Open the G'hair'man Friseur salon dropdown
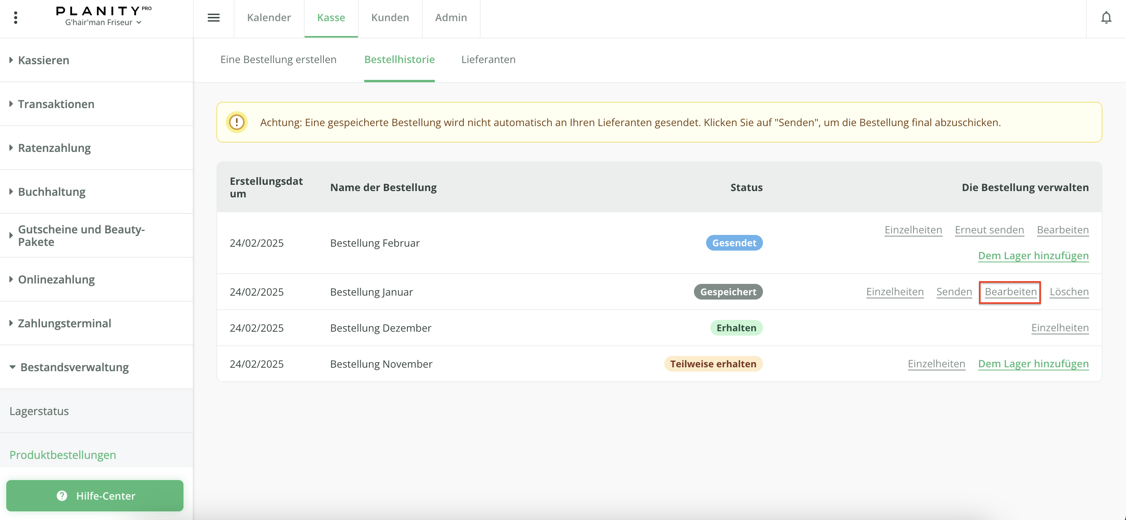The image size is (1126, 520). coord(103,23)
